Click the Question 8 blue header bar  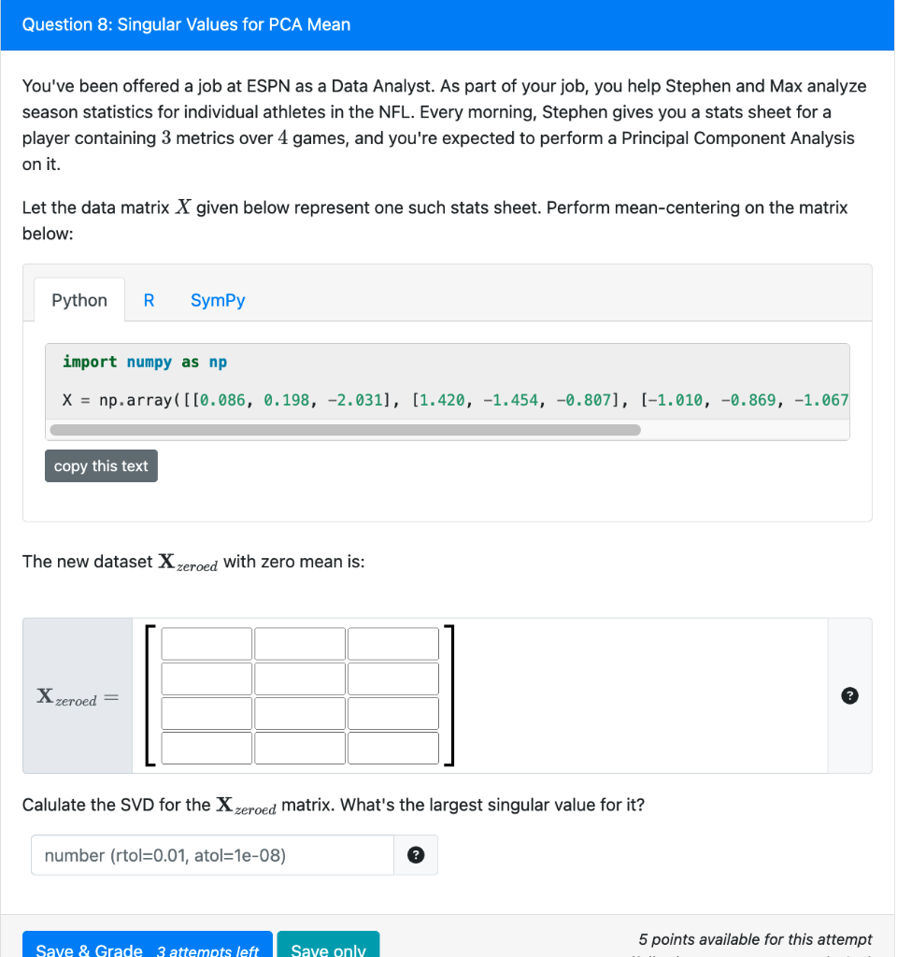pyautogui.click(x=187, y=24)
